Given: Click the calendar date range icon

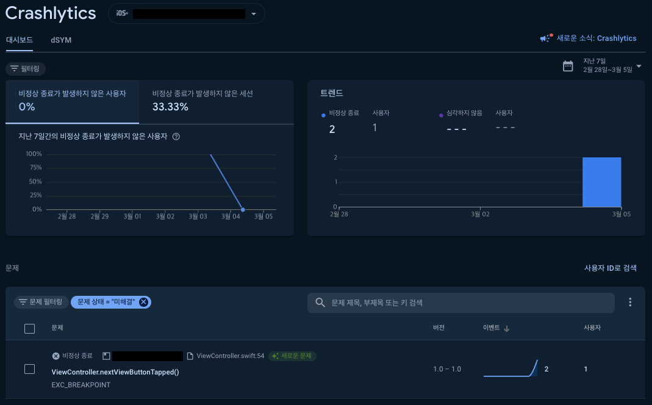Looking at the screenshot, I should pyautogui.click(x=568, y=66).
